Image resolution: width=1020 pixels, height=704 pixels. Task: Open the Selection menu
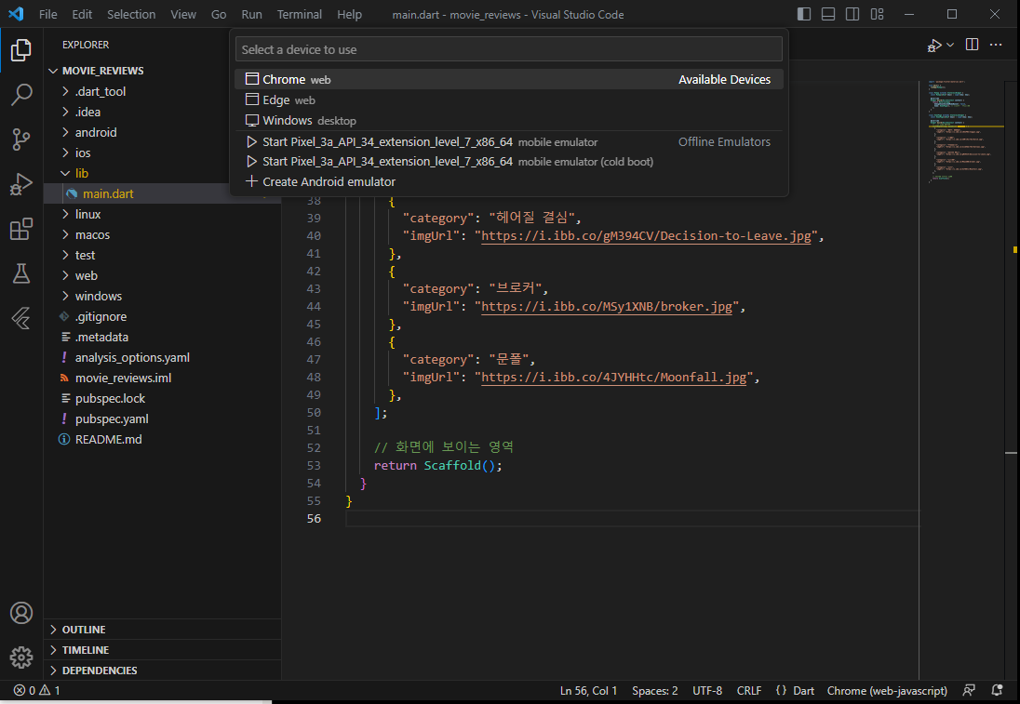[131, 14]
